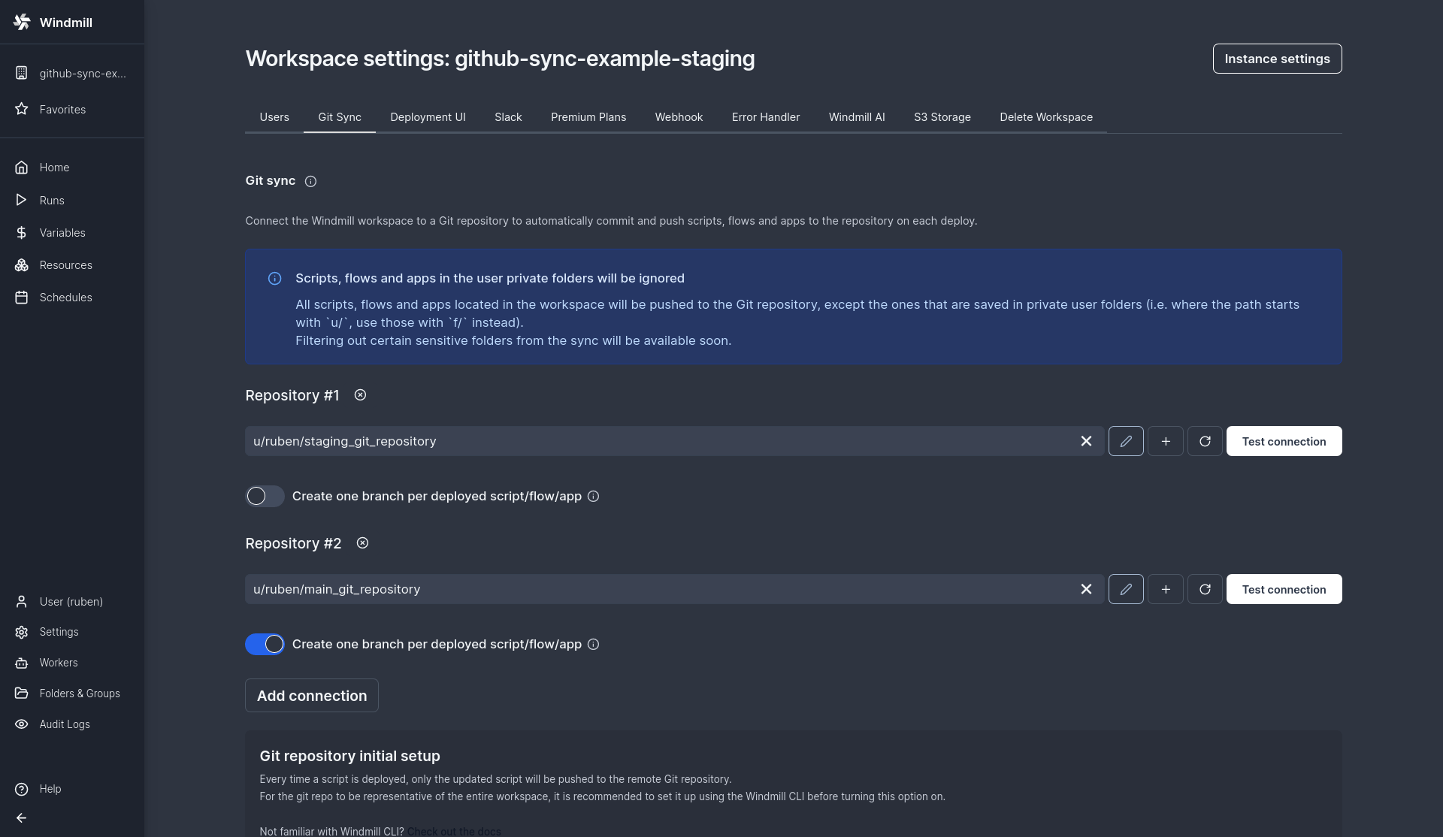
Task: Open the Slack tab
Action: tap(508, 117)
